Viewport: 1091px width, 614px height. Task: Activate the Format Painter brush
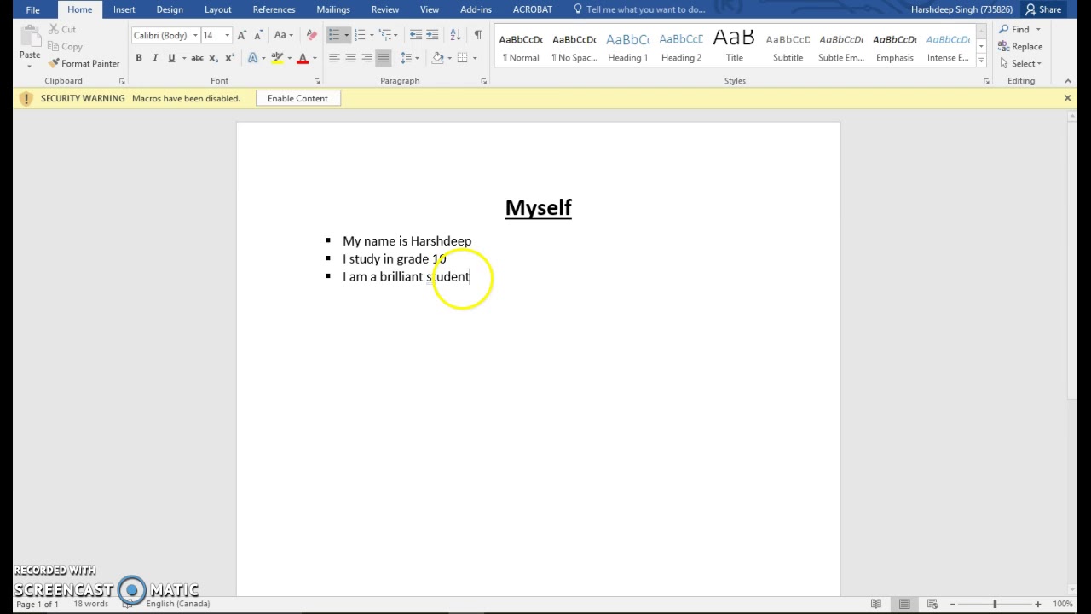pos(84,64)
